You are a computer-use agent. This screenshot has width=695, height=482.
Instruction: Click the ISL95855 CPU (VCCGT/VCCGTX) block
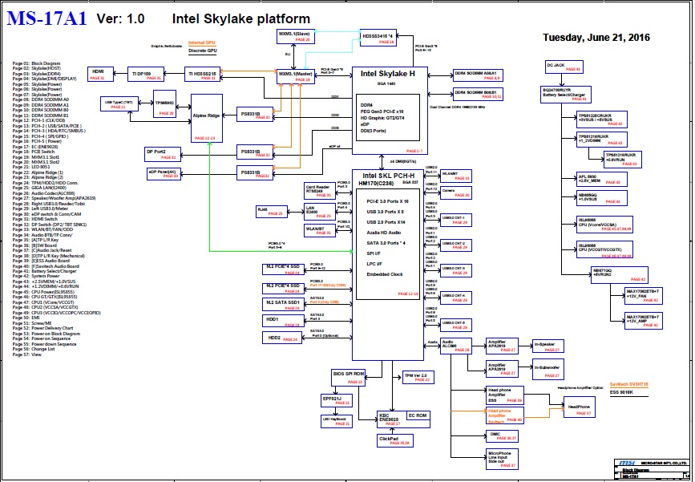point(604,249)
